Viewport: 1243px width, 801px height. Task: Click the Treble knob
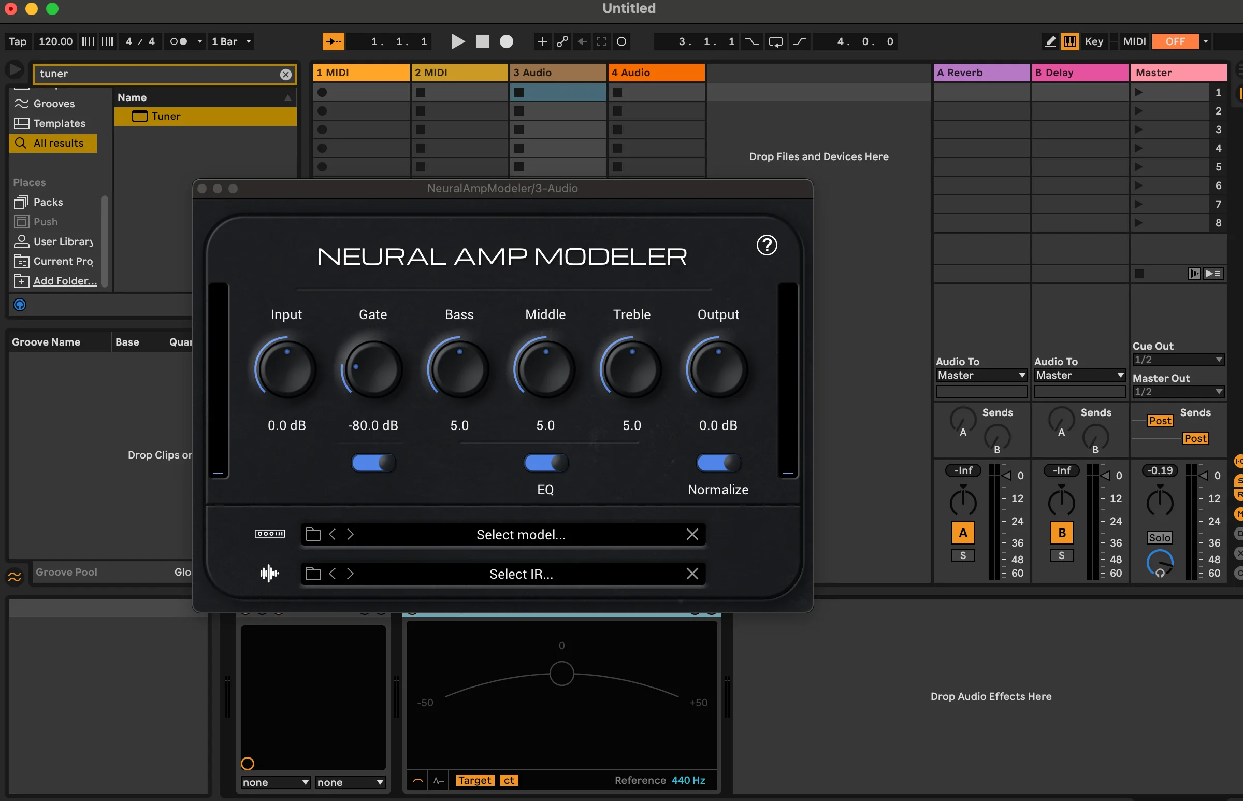click(x=632, y=369)
